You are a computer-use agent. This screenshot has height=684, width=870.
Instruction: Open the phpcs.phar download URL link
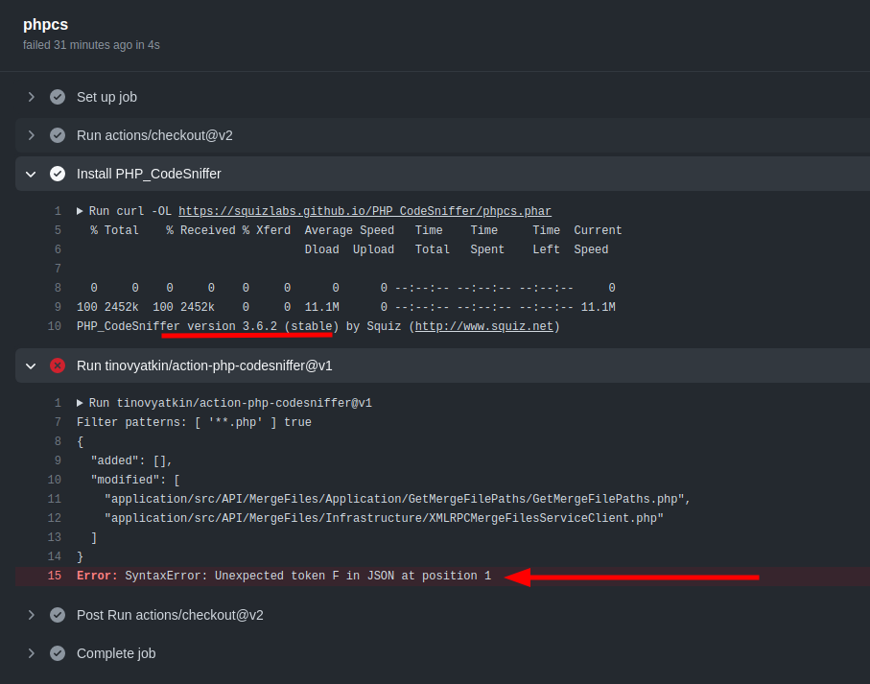click(364, 211)
